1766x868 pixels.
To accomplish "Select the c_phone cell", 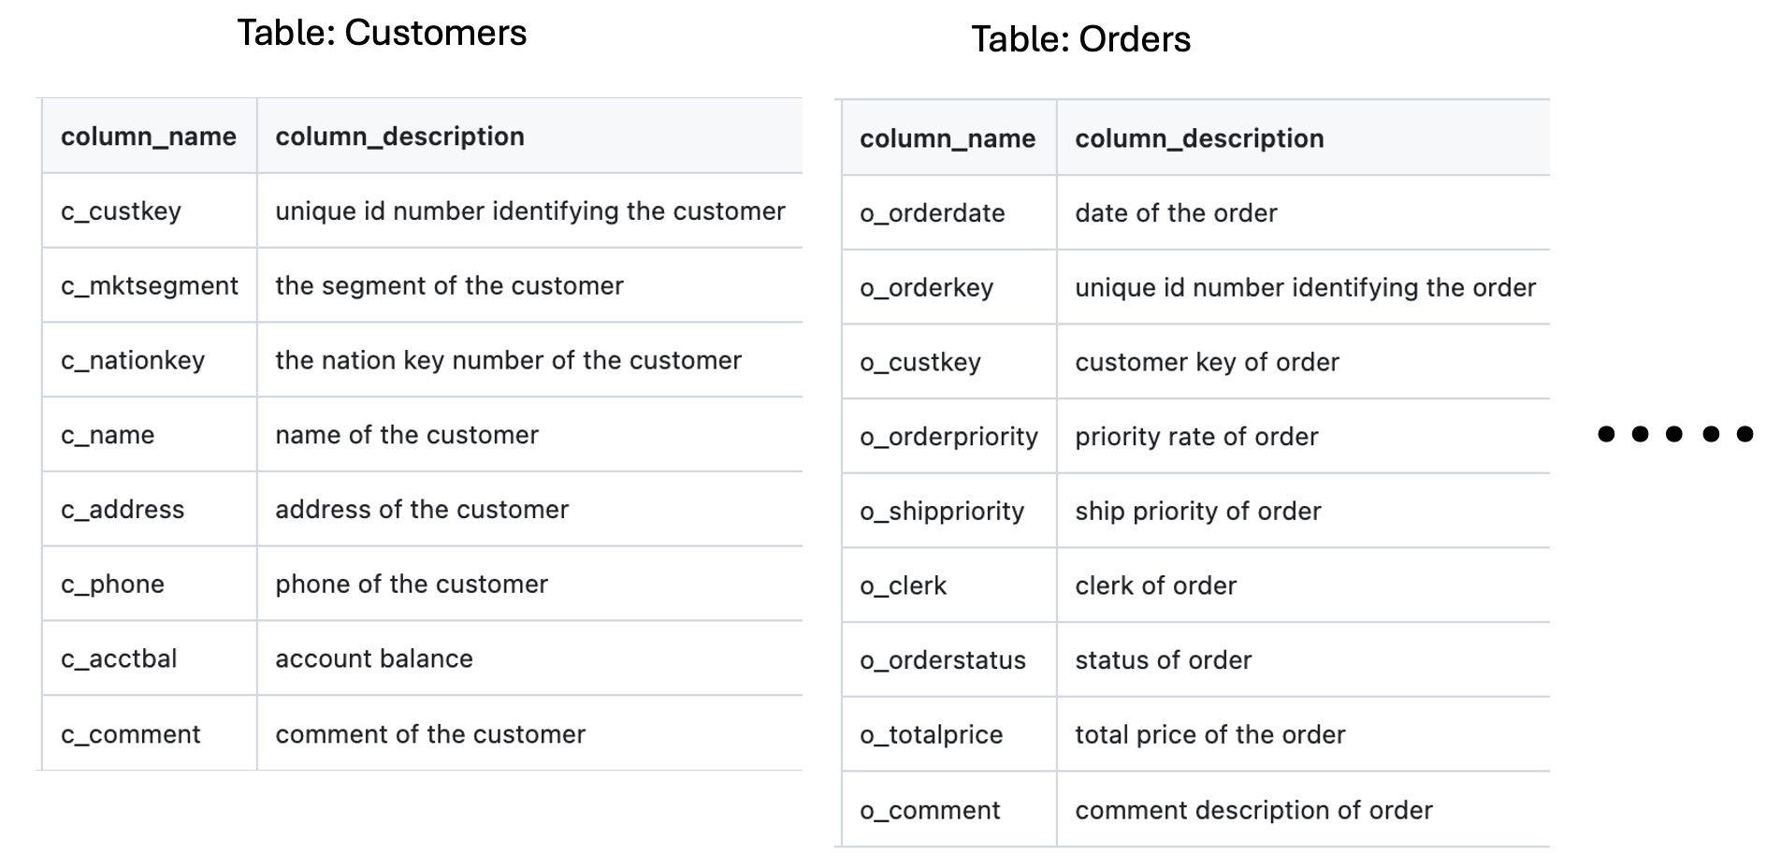I will (x=112, y=585).
